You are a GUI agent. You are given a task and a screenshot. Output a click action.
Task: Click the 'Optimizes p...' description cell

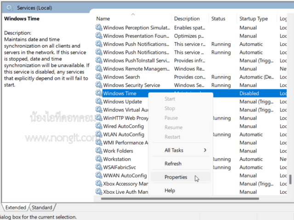pyautogui.click(x=189, y=36)
